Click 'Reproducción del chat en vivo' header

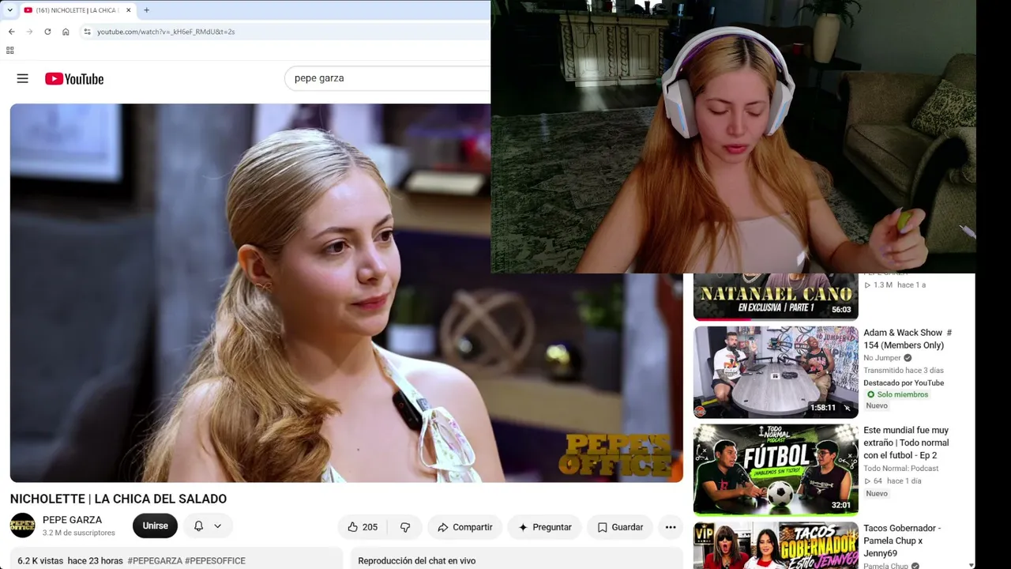(416, 561)
